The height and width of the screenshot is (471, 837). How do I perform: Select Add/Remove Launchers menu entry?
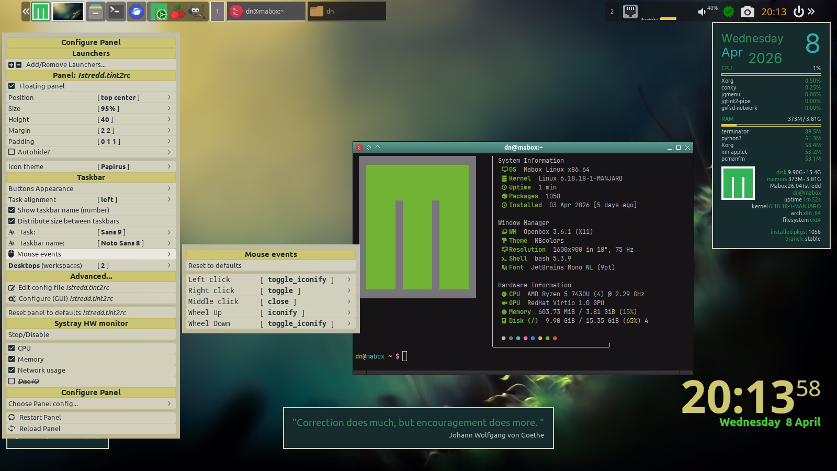tap(65, 64)
